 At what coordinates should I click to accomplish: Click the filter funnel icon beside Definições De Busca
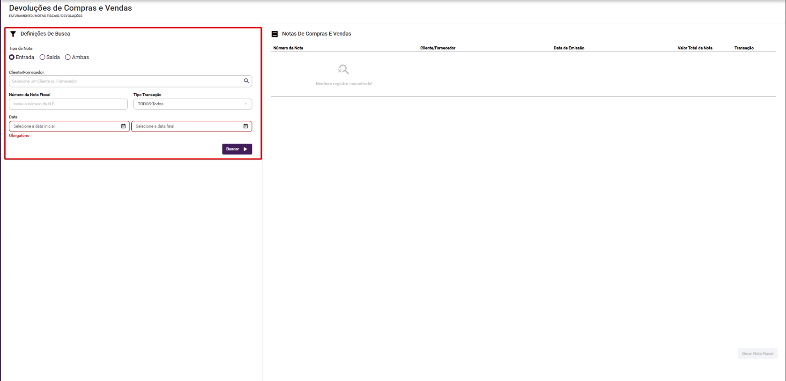click(x=13, y=34)
